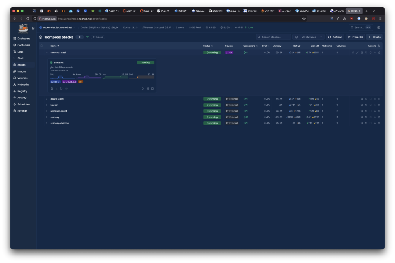This screenshot has width=395, height=263.
Task: Collapse the sidebar with the panel icon
Action: click(33, 28)
